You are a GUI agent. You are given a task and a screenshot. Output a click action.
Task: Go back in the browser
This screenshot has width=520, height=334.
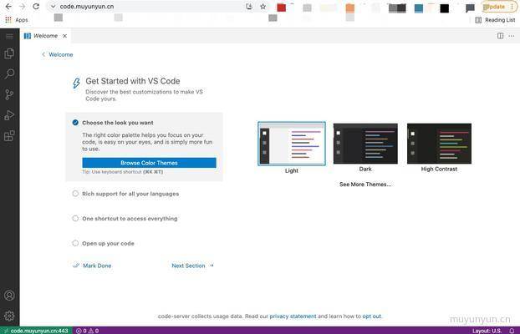pyautogui.click(x=8, y=7)
